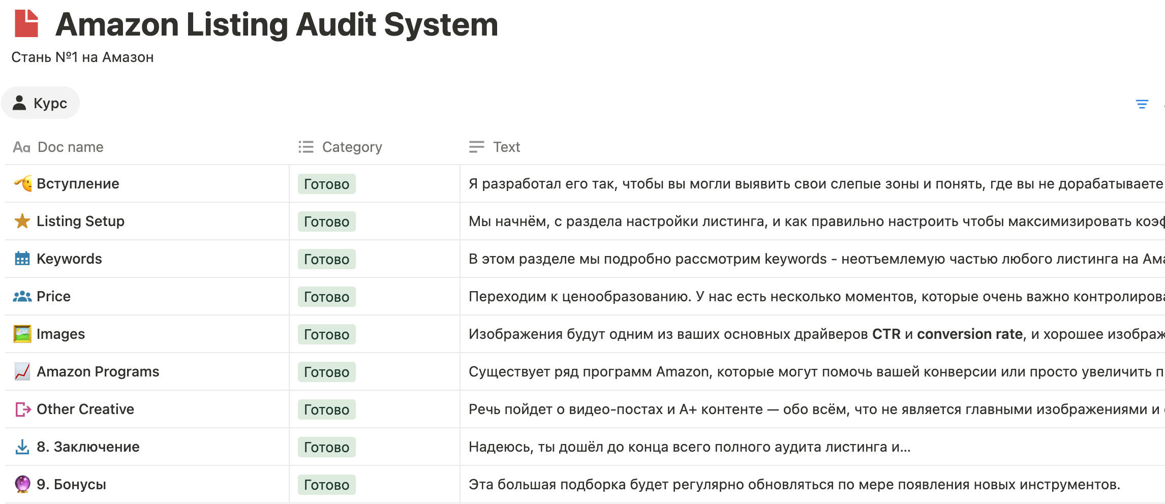Open the Doc name column header menu
1165x504 pixels.
click(70, 147)
